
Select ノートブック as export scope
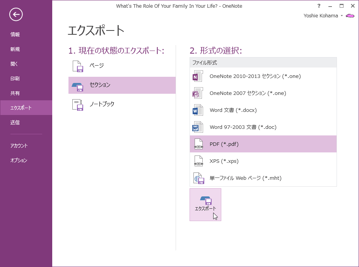122,105
